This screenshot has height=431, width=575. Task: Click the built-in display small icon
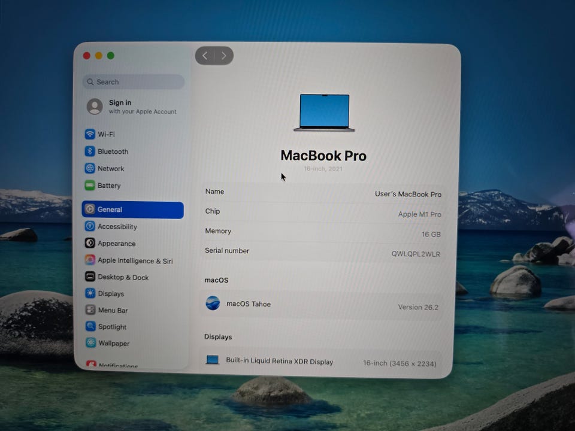click(212, 360)
